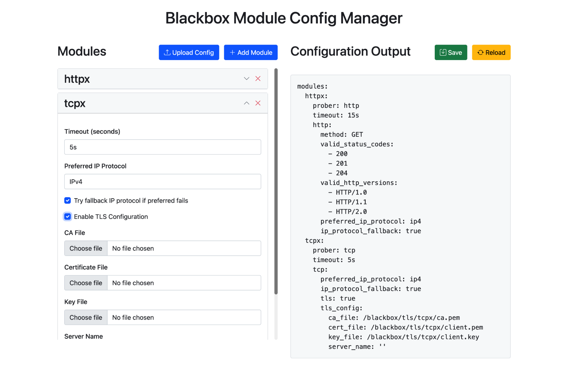Disable Enable TLS Configuration checkbox
Screen dimensions: 565x371
(68, 216)
